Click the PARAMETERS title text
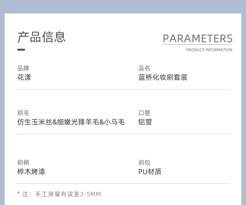Screen dimensions: 246x205 tap(197, 38)
